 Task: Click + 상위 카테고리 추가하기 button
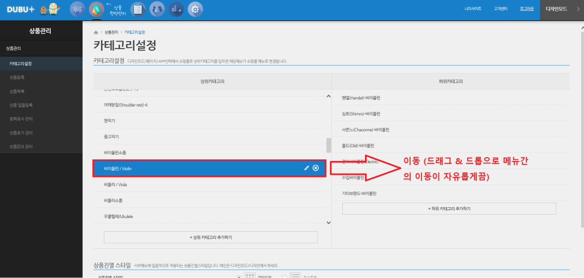pyautogui.click(x=211, y=237)
